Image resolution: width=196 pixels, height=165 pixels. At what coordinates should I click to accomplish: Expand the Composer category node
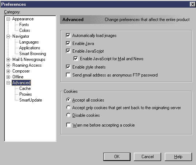8,71
